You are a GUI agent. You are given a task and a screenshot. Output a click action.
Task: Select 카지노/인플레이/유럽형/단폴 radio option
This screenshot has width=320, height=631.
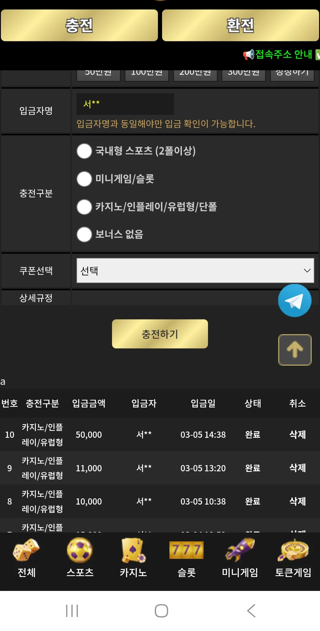click(x=84, y=207)
